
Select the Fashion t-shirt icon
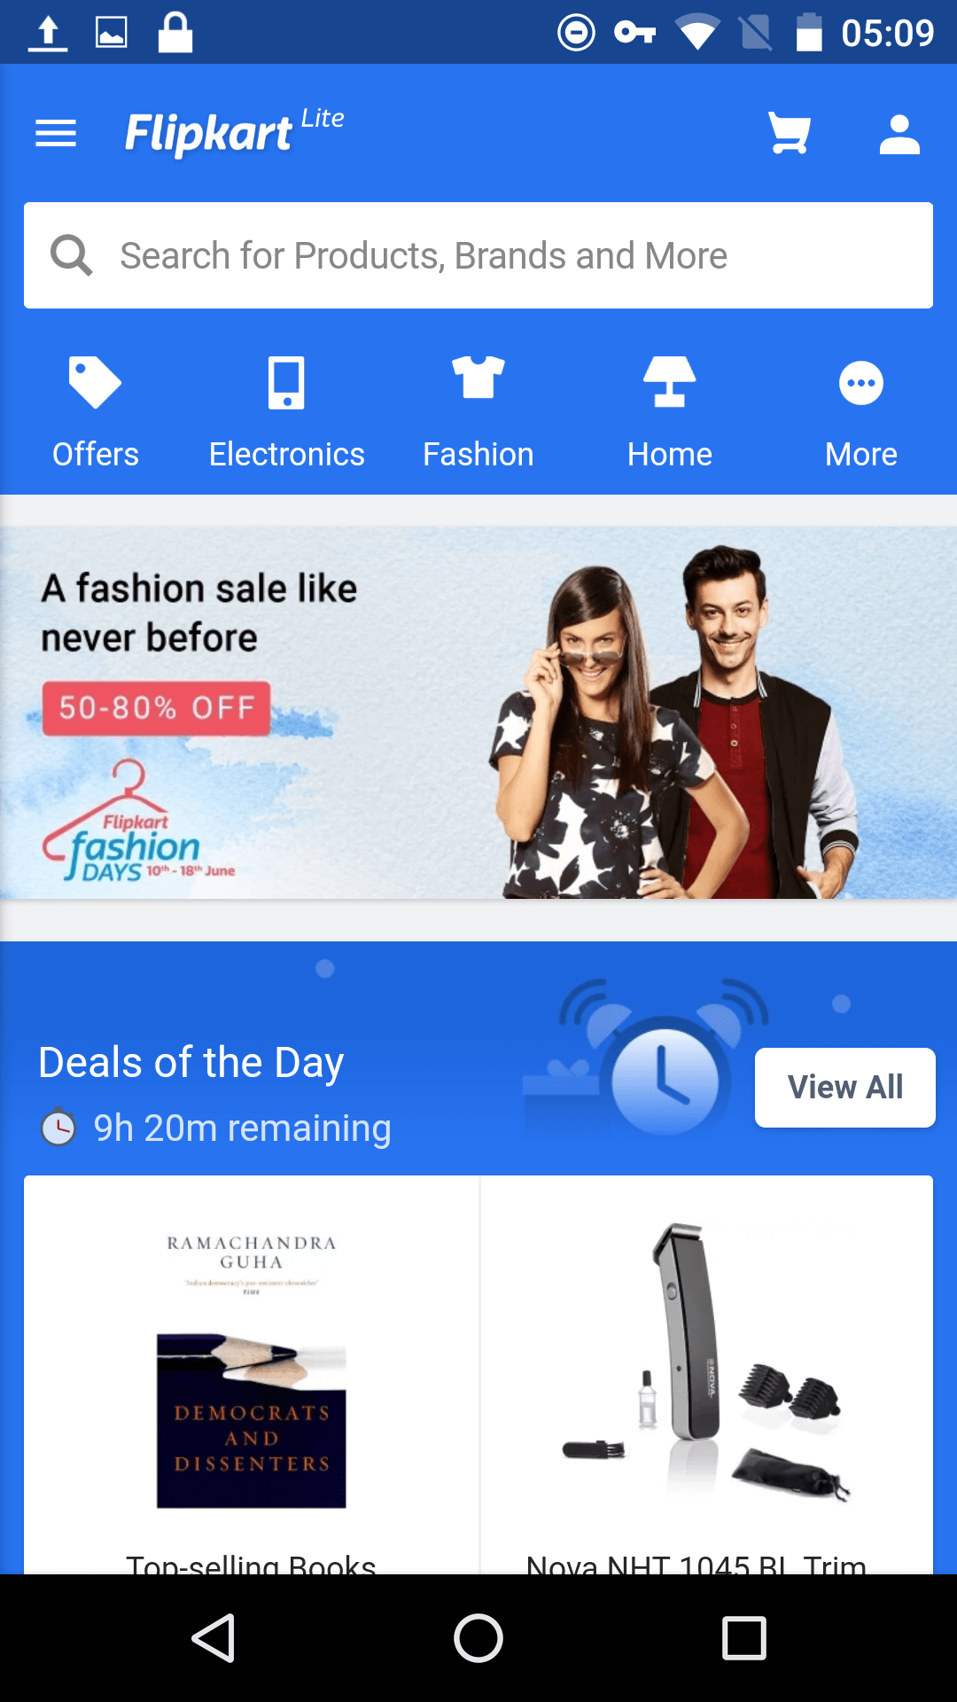coord(478,379)
